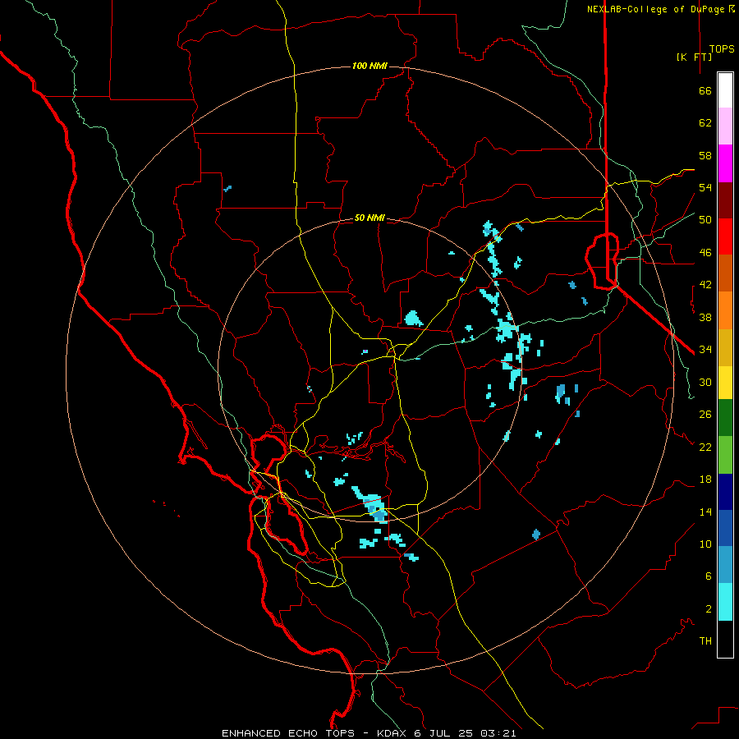Click the light pink 62 kft swatch
The image size is (739, 739).
tap(725, 126)
